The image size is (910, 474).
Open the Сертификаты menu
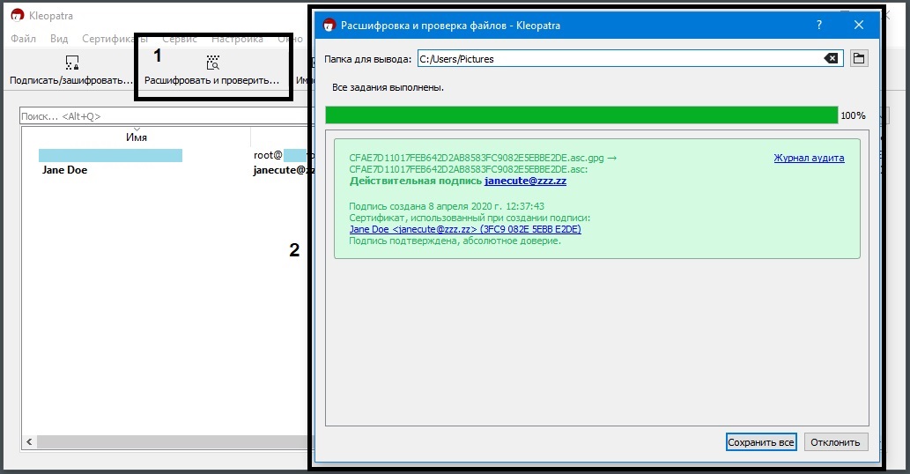click(x=115, y=39)
